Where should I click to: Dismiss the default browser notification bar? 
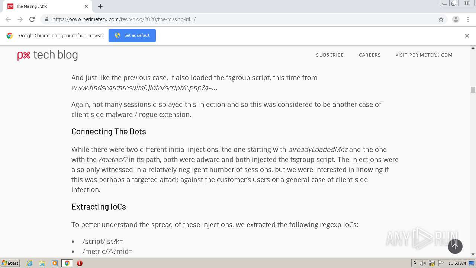467,36
